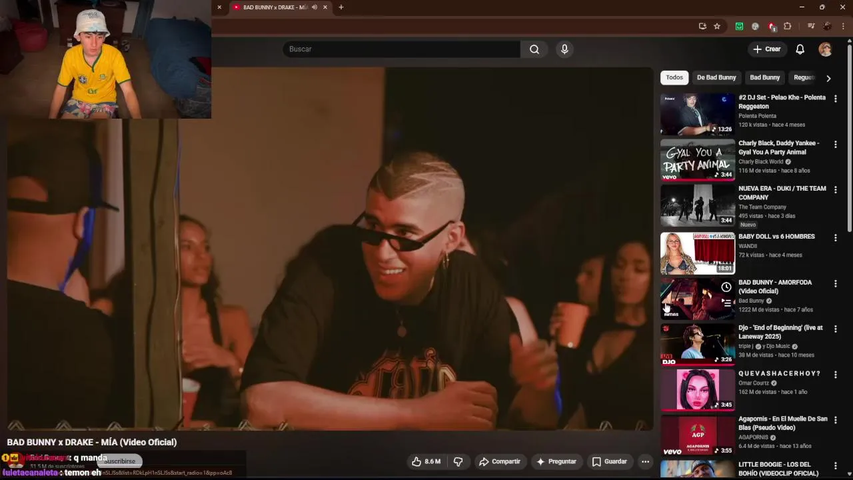Open options for Gyal You A Party Animal

pos(835,144)
